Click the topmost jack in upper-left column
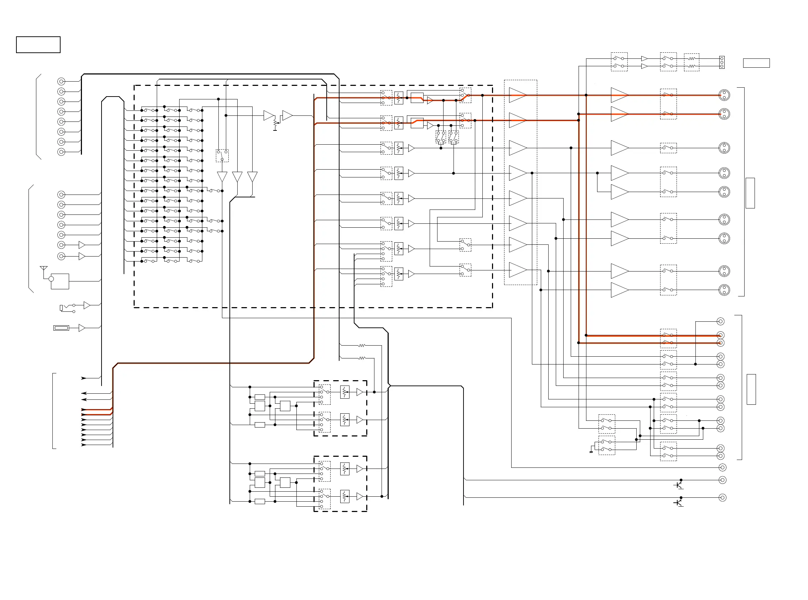This screenshot has height=600, width=808. (61, 81)
